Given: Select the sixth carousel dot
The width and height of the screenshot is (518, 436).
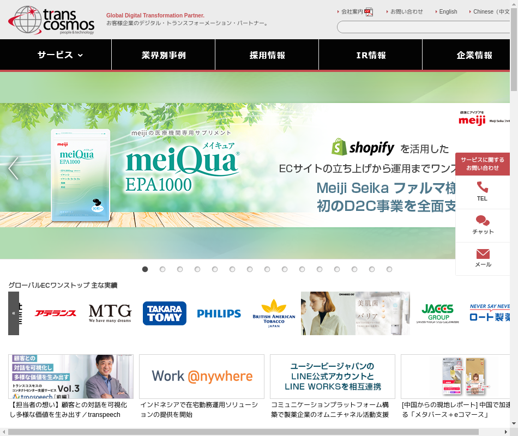Looking at the screenshot, I should [x=233, y=269].
